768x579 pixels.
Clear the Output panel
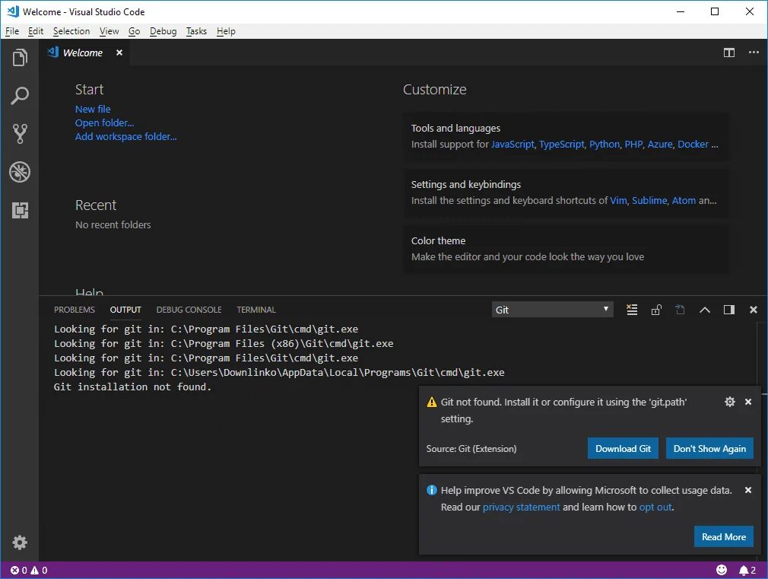(x=632, y=310)
